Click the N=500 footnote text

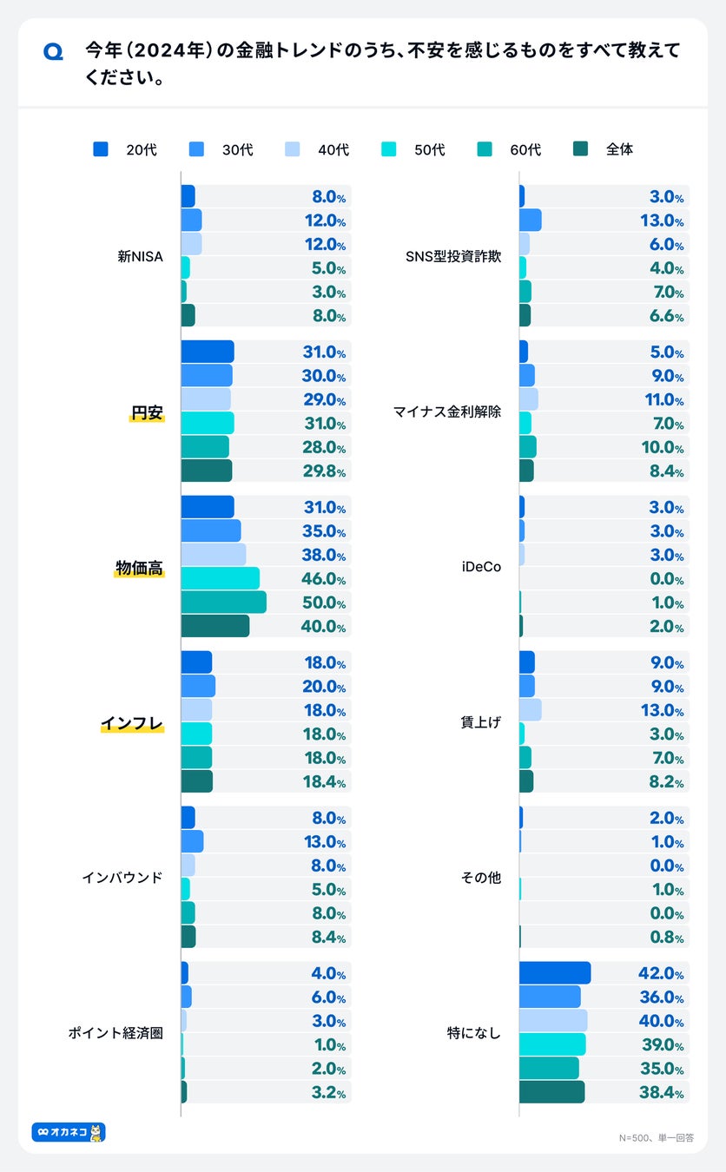coord(656,1137)
